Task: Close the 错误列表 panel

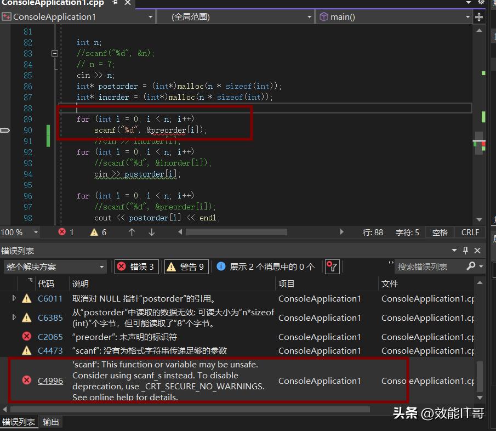Action: click(x=477, y=251)
